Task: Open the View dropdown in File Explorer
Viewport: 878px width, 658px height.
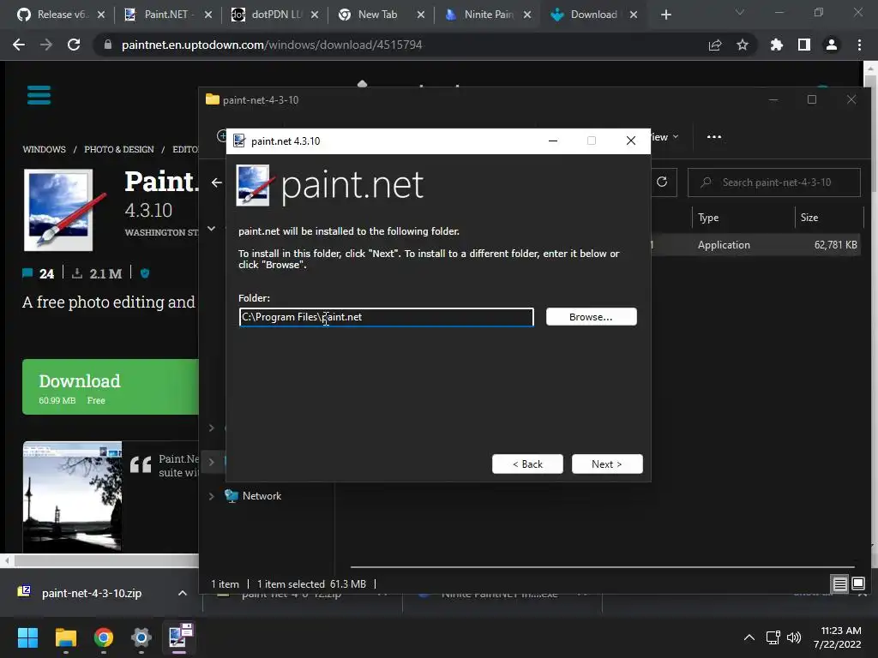Action: (x=665, y=136)
